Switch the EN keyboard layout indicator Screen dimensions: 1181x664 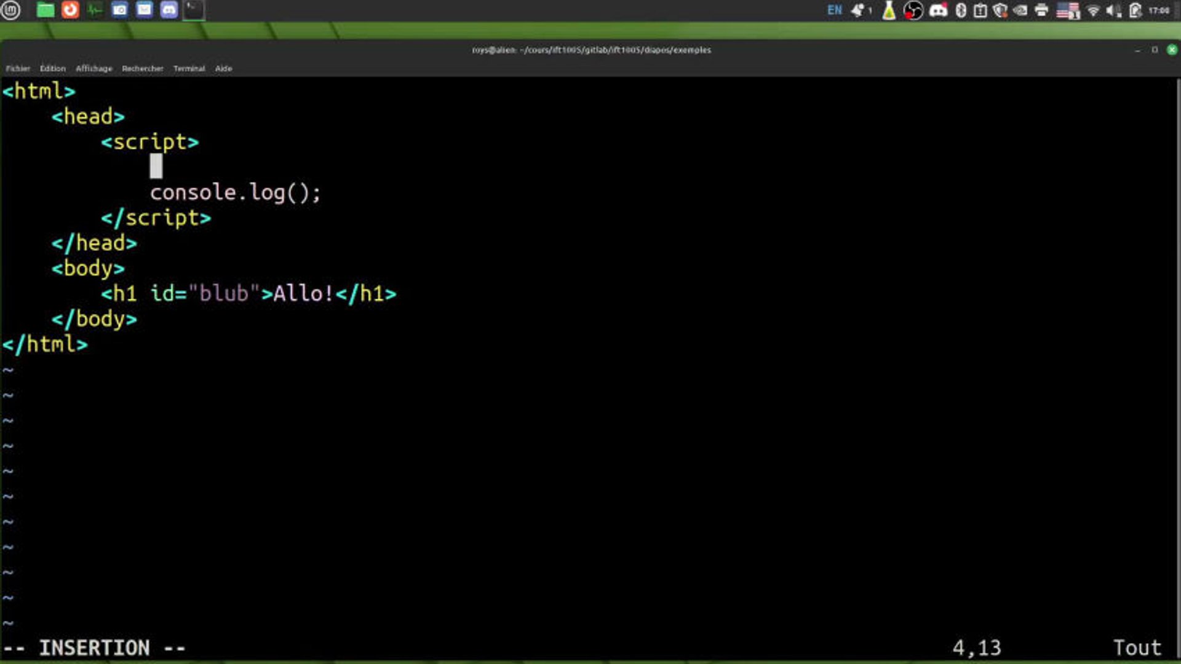pyautogui.click(x=835, y=10)
